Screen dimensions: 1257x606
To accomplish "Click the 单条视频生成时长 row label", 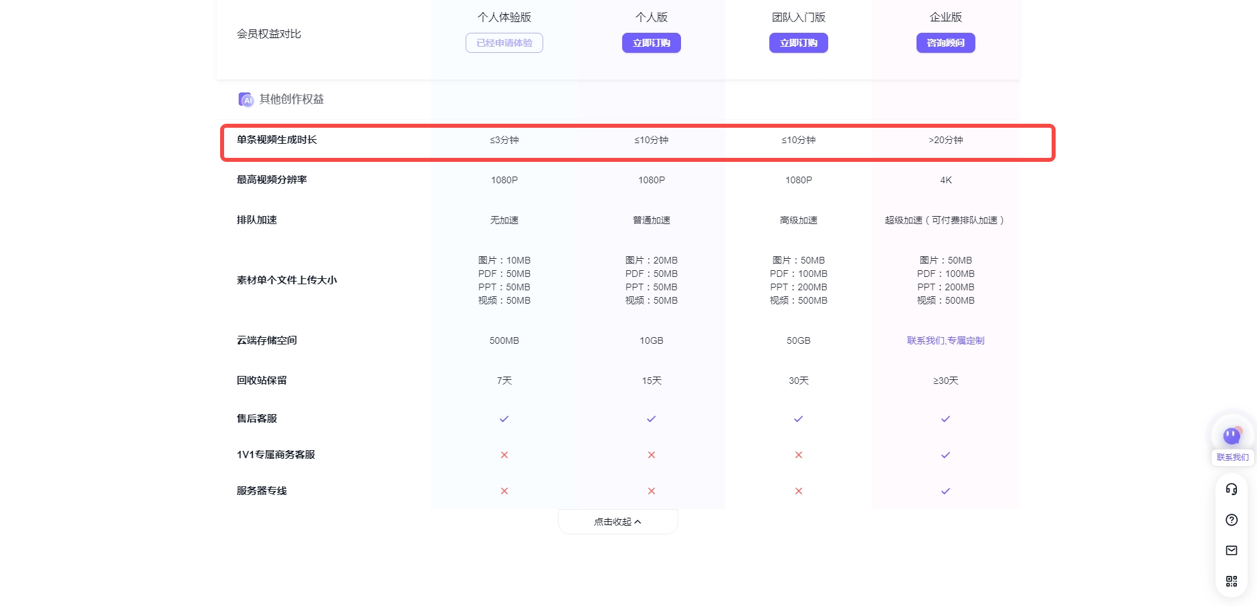I will point(277,140).
